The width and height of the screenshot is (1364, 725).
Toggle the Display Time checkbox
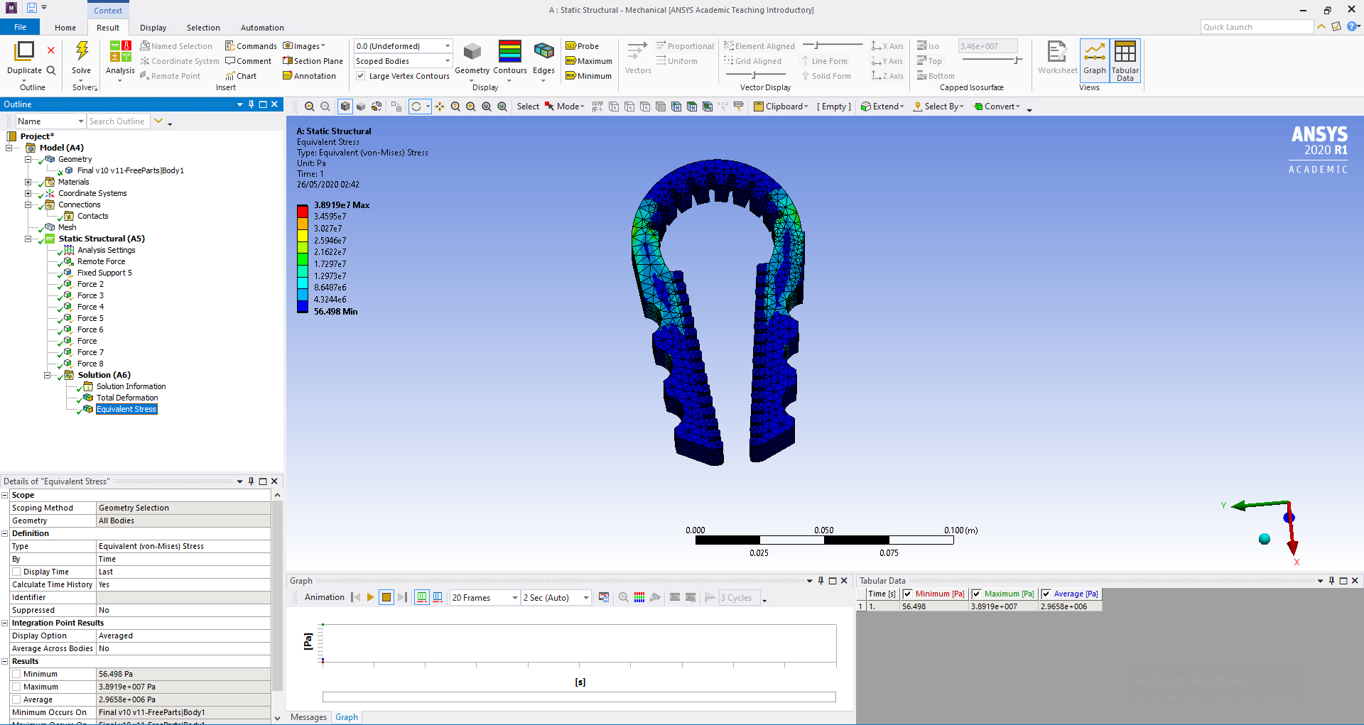pos(16,572)
